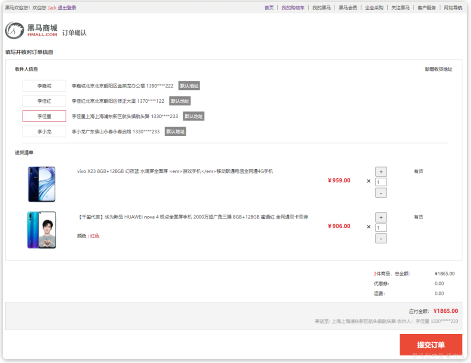
Task: Click the HUAWEI nova 4 product thumbnail
Action: click(42, 229)
